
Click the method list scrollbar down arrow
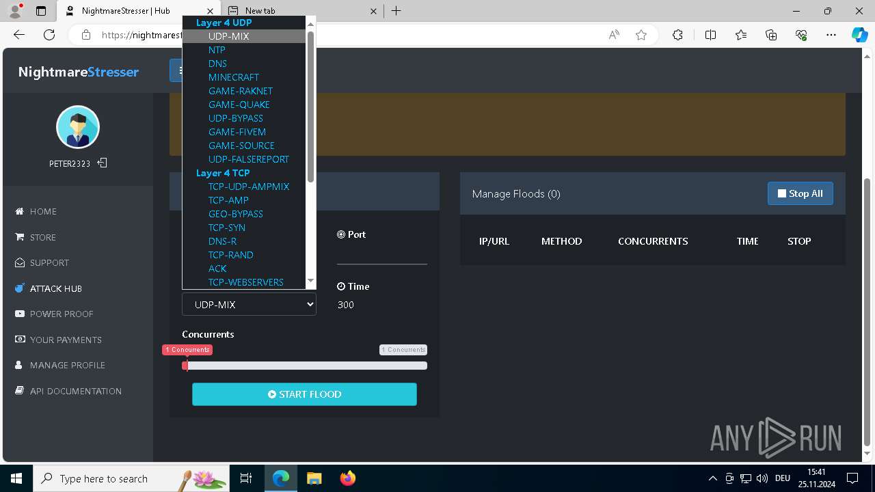click(x=310, y=281)
